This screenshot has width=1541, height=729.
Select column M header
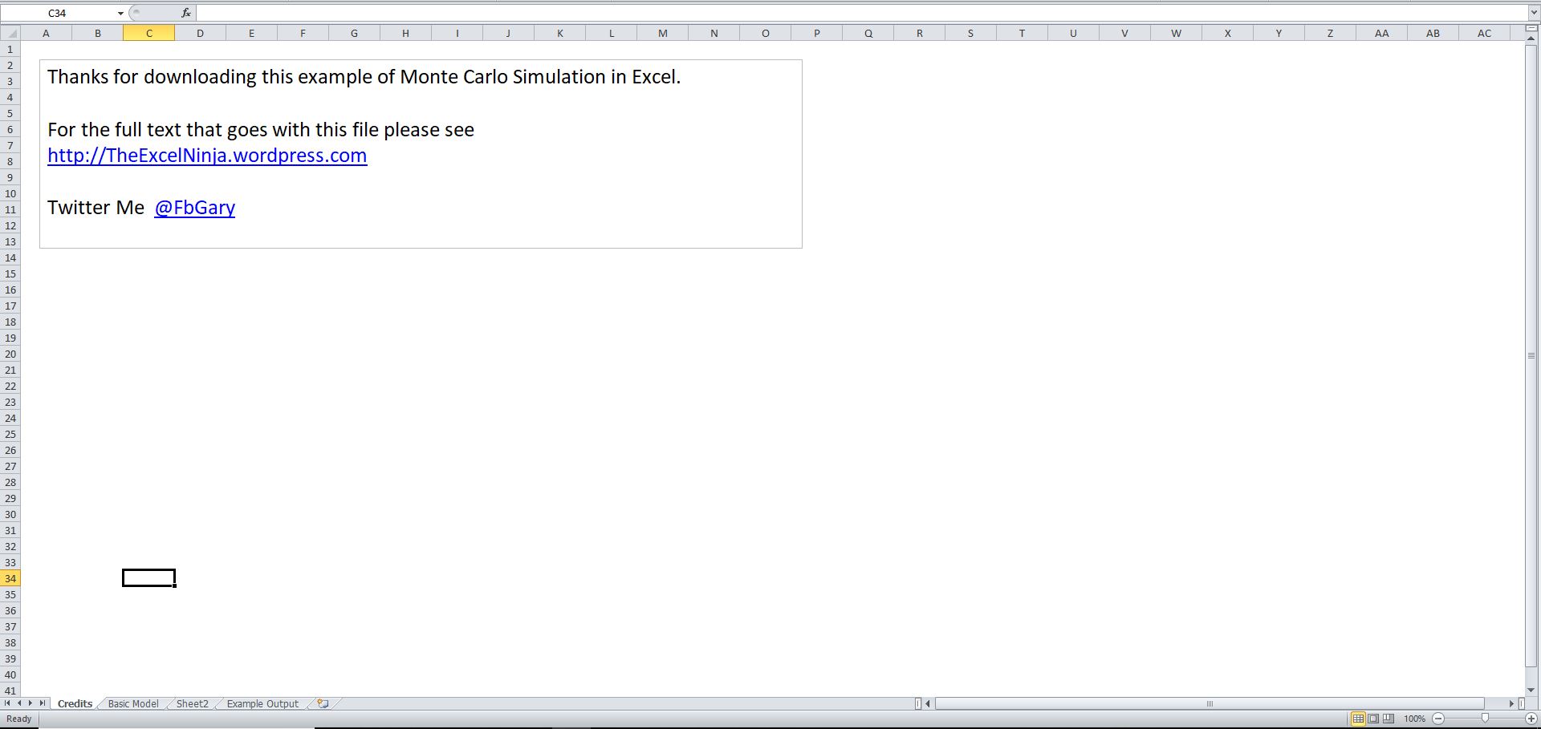point(662,33)
